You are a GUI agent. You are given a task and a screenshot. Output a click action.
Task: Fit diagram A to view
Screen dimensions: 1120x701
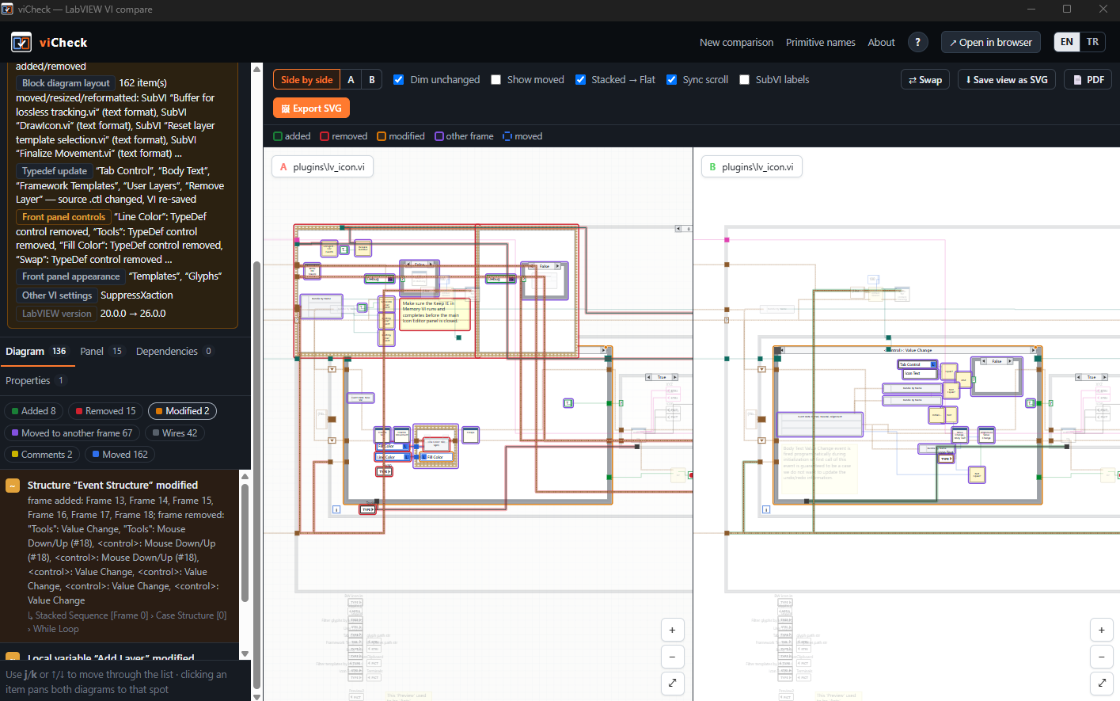pyautogui.click(x=672, y=683)
